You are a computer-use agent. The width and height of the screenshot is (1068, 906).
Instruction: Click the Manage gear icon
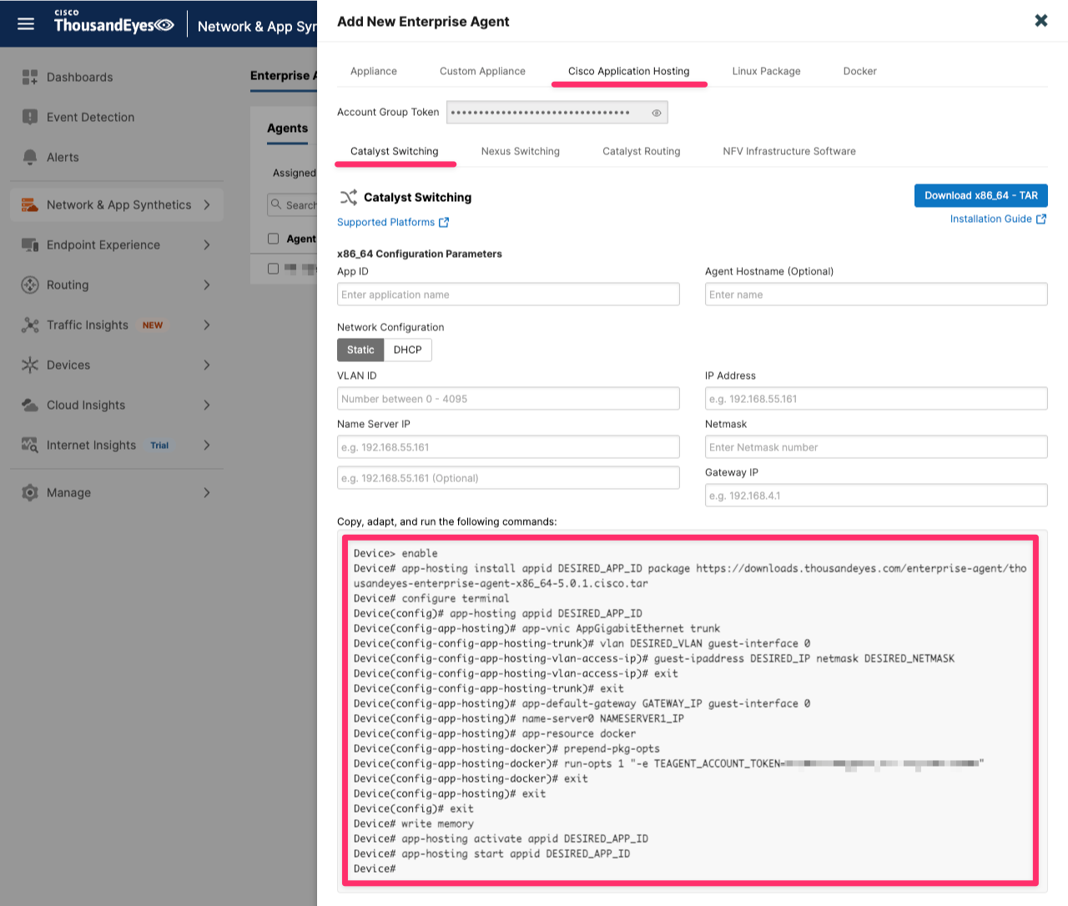[30, 492]
